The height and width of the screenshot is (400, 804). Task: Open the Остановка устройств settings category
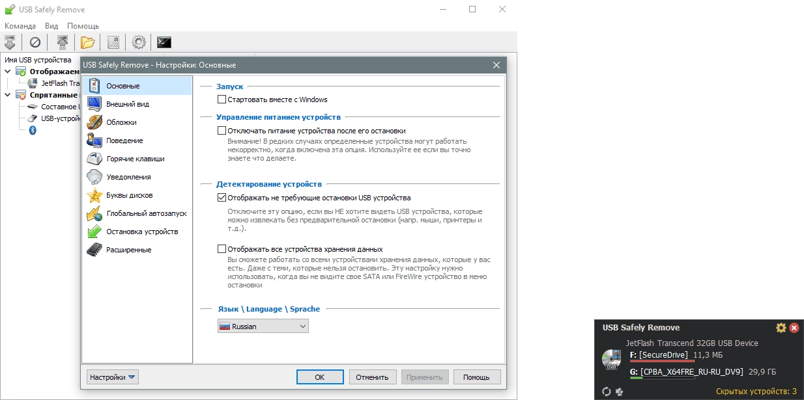137,232
